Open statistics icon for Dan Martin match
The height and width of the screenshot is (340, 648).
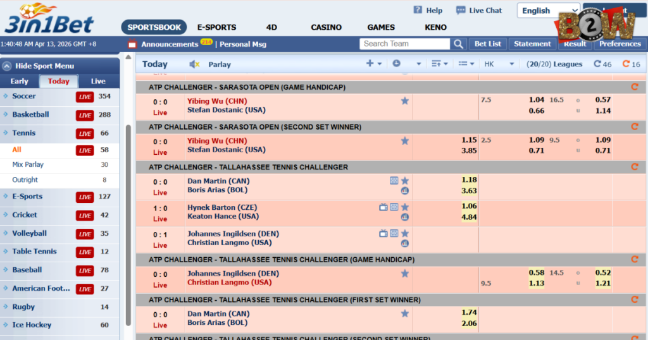(404, 191)
